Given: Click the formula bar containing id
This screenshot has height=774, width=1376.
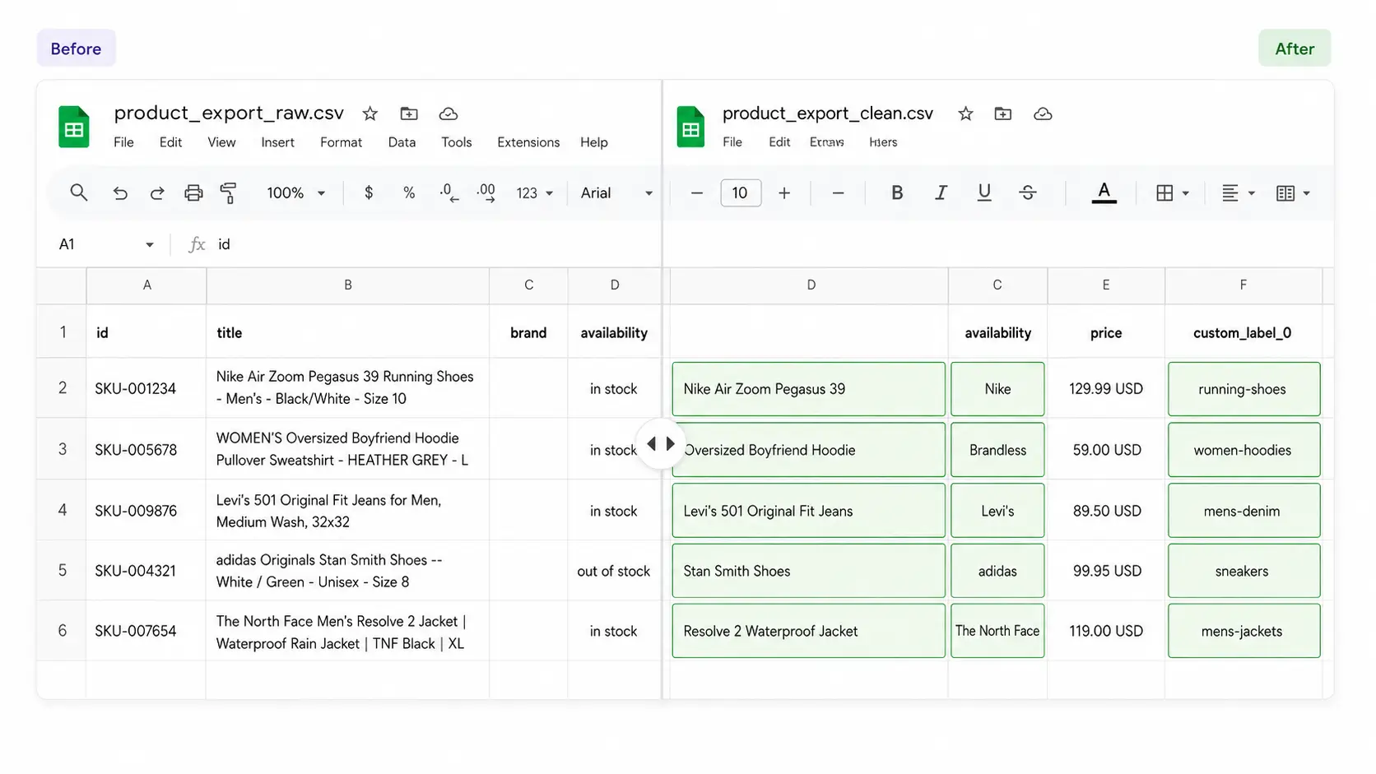Looking at the screenshot, I should (x=436, y=244).
